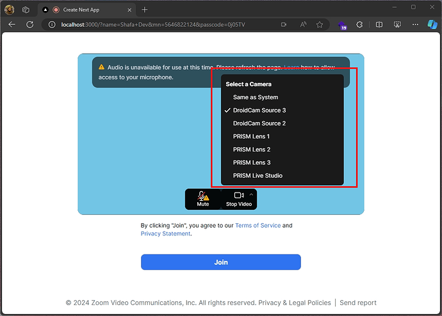Toggle split screen icon
Screen dimensions: 442x316
(x=379, y=25)
